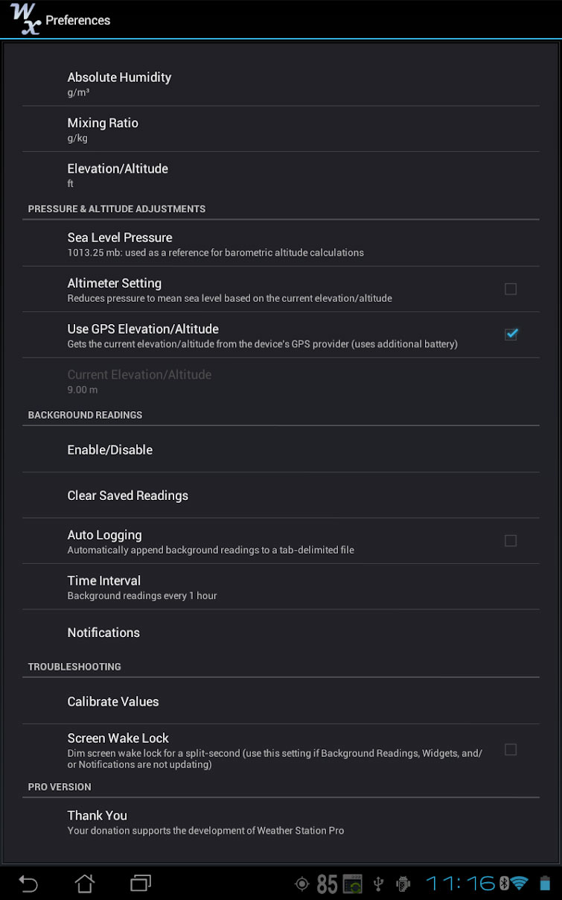Open the Time Interval options
Viewport: 562px width, 900px height.
[281, 586]
